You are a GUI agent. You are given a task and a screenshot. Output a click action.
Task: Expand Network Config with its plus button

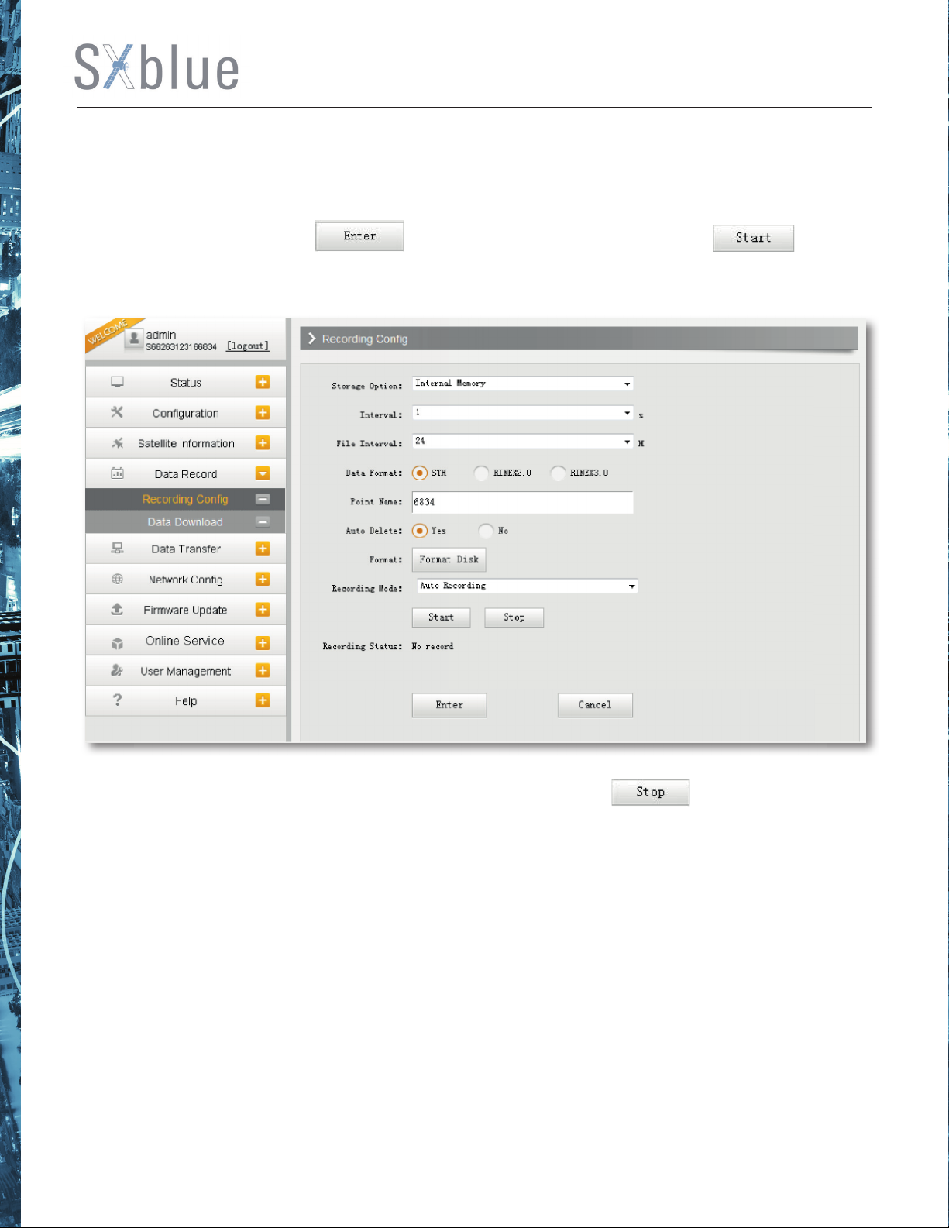[263, 580]
